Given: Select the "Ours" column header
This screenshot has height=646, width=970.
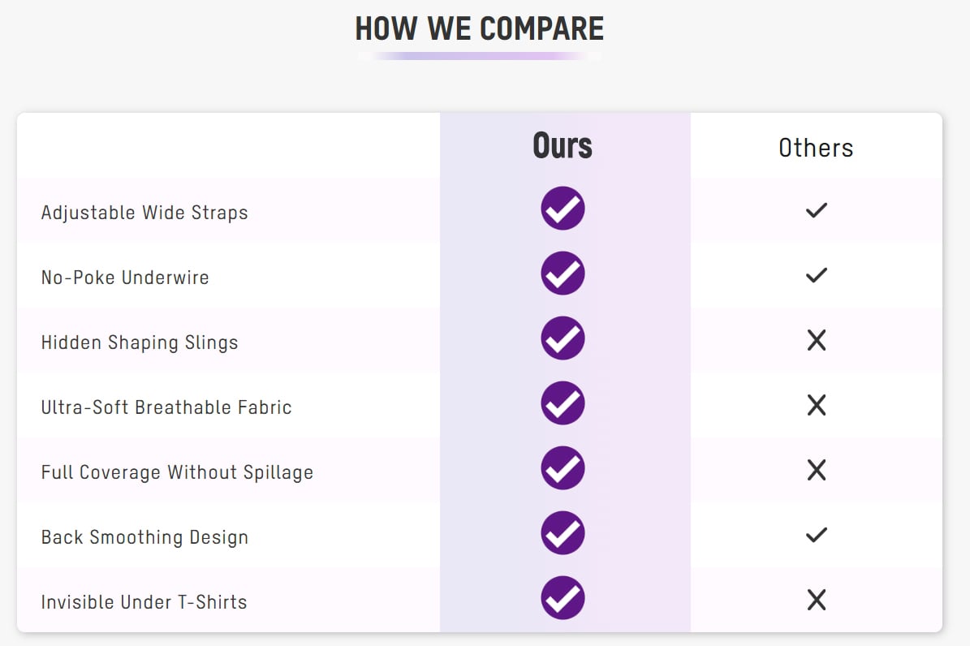Looking at the screenshot, I should click(x=563, y=146).
